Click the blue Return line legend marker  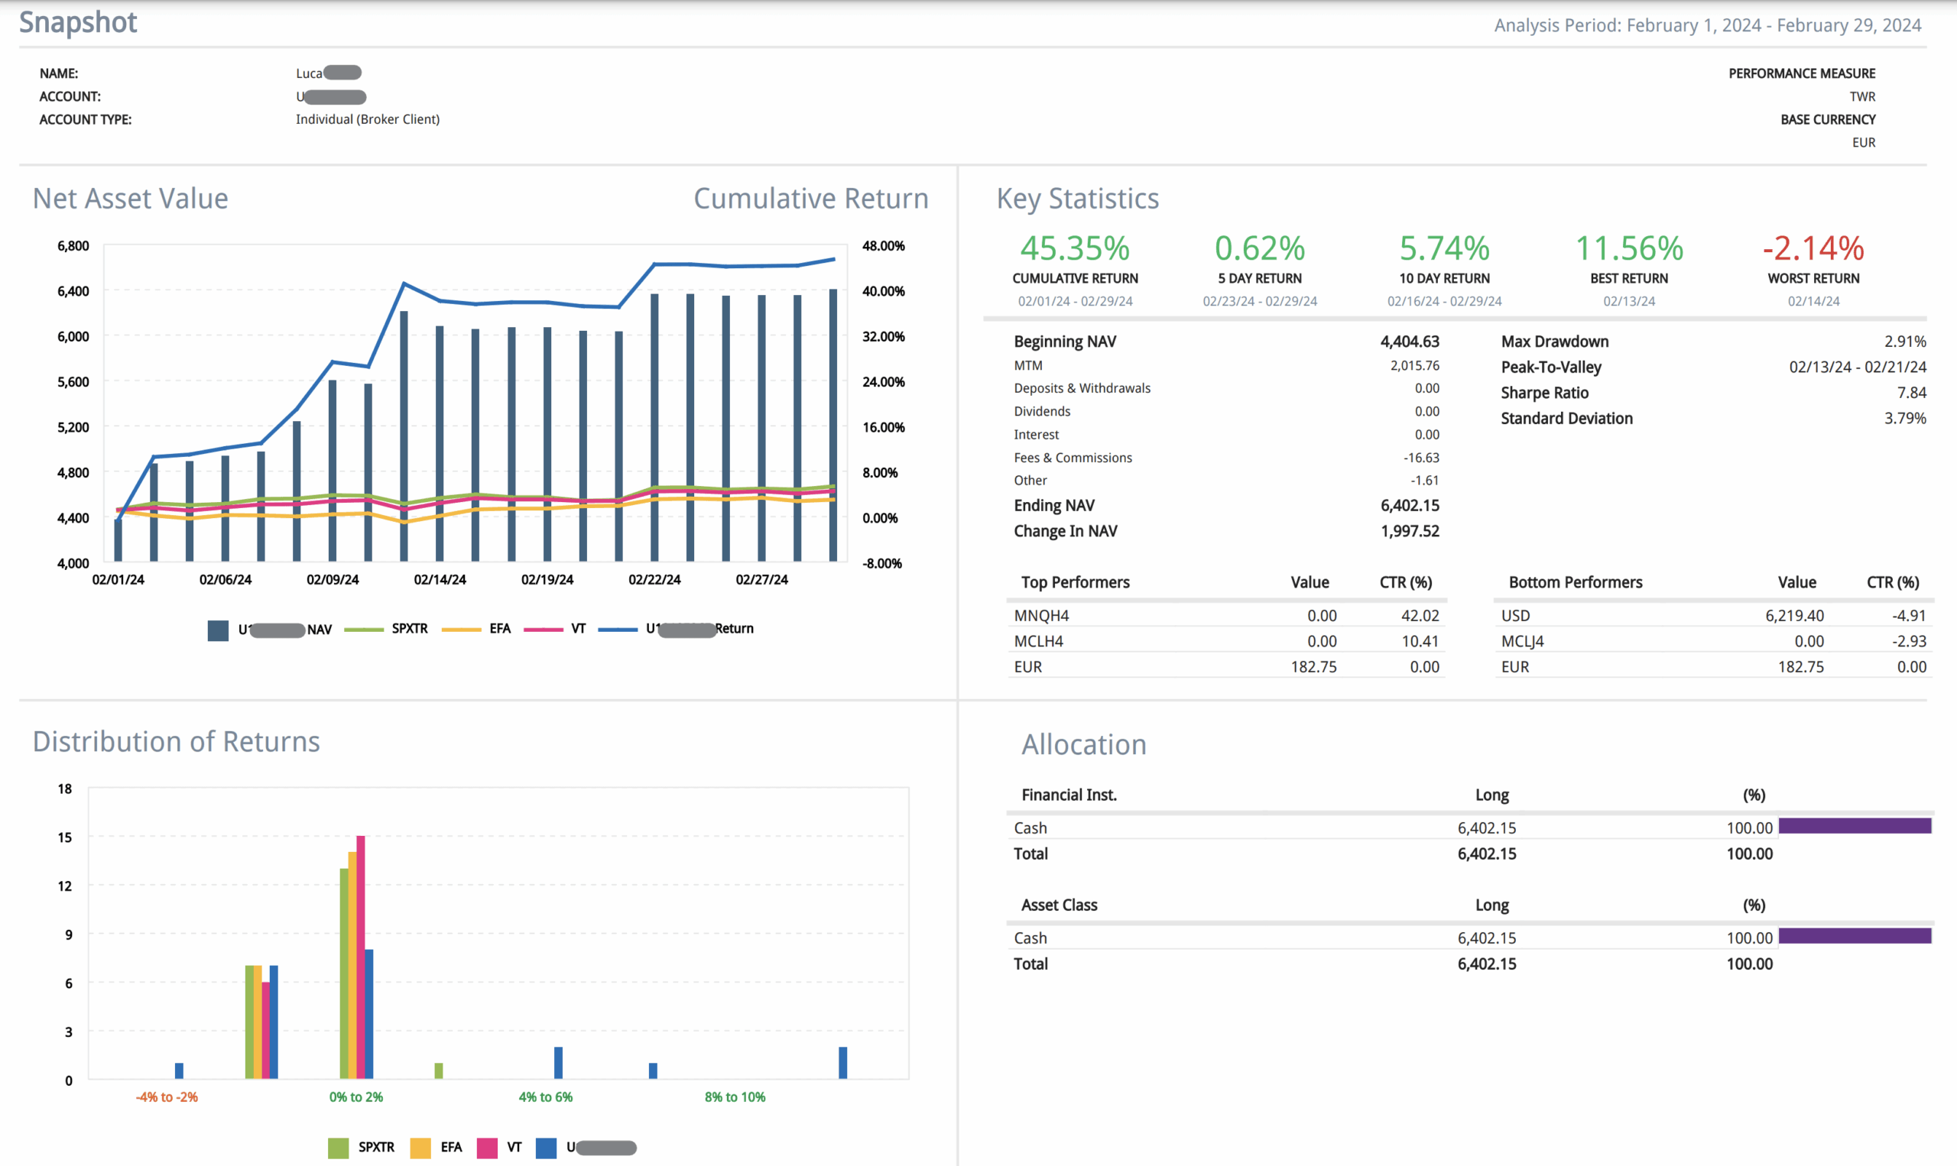[x=618, y=630]
